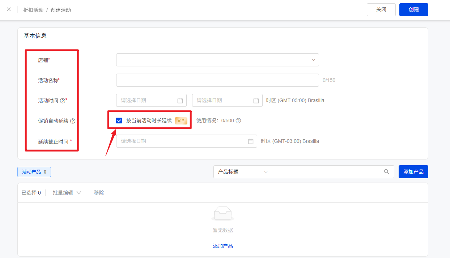Viewport: 450px width, 258px height.
Task: Click help icon next to 使用情况 0/500
Action: (238, 121)
